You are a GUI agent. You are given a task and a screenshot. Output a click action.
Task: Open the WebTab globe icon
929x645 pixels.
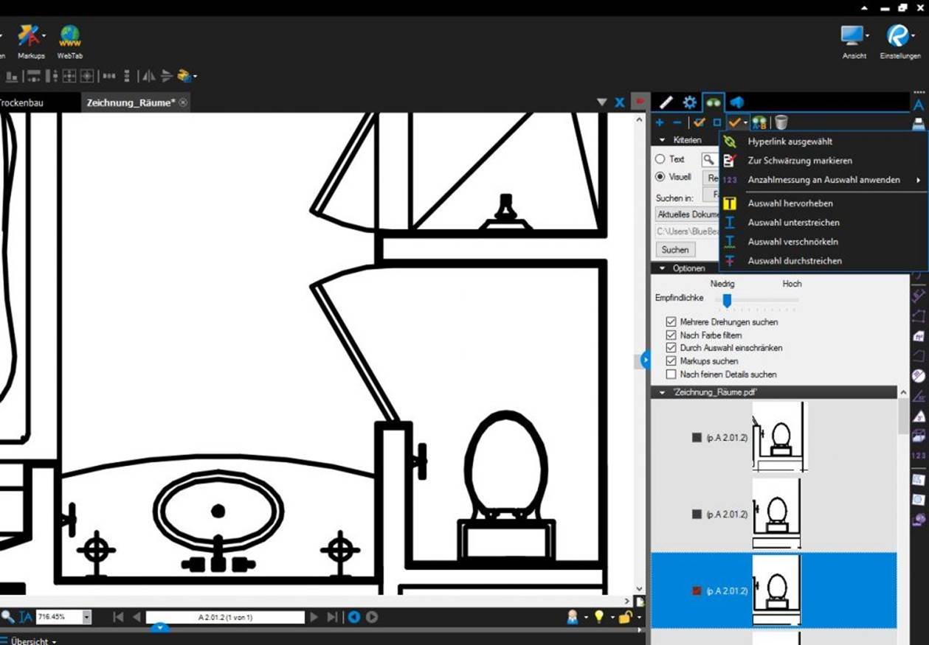click(x=70, y=35)
